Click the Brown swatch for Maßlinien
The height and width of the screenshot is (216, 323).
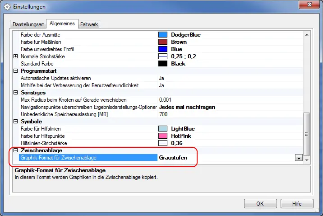[x=163, y=42]
